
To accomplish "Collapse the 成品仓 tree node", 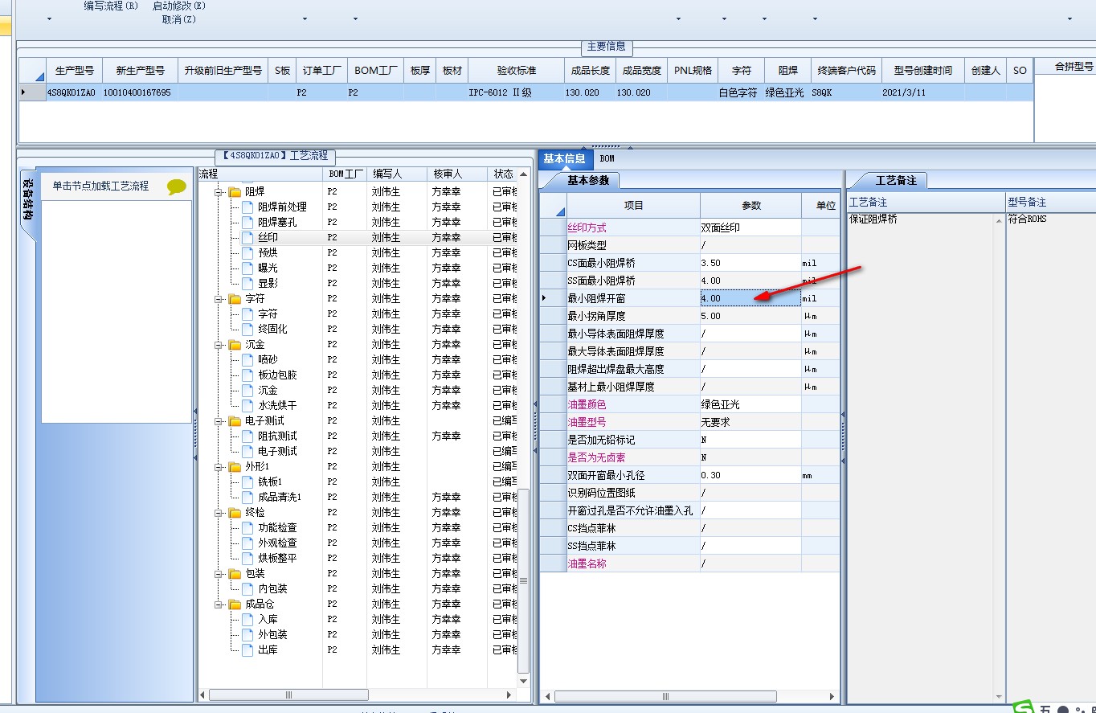I will tap(218, 604).
